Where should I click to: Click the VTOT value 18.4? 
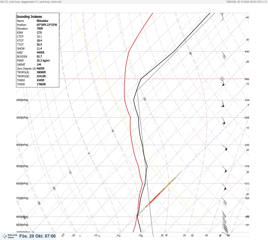coord(39,41)
